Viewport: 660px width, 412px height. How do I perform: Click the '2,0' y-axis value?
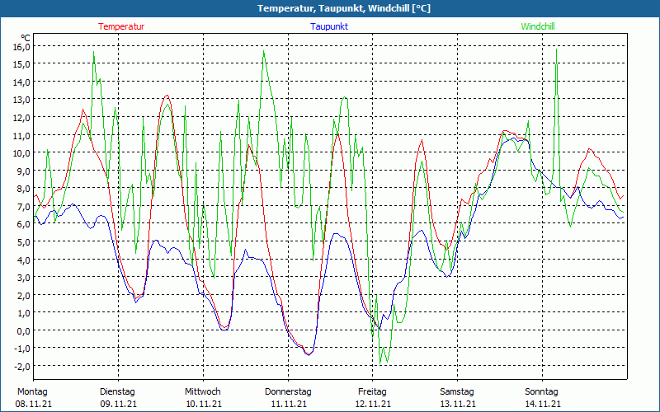pyautogui.click(x=24, y=296)
